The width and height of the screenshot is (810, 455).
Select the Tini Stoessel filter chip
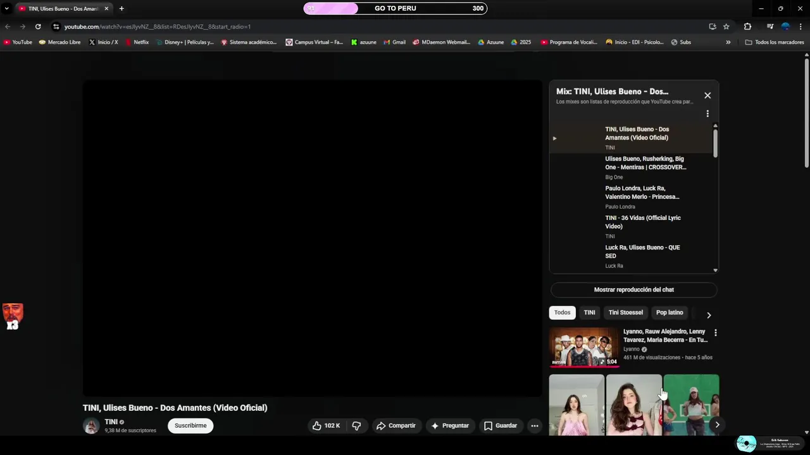pos(625,312)
